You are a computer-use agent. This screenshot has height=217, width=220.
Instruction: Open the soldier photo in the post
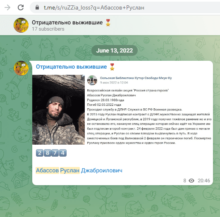coord(58,110)
